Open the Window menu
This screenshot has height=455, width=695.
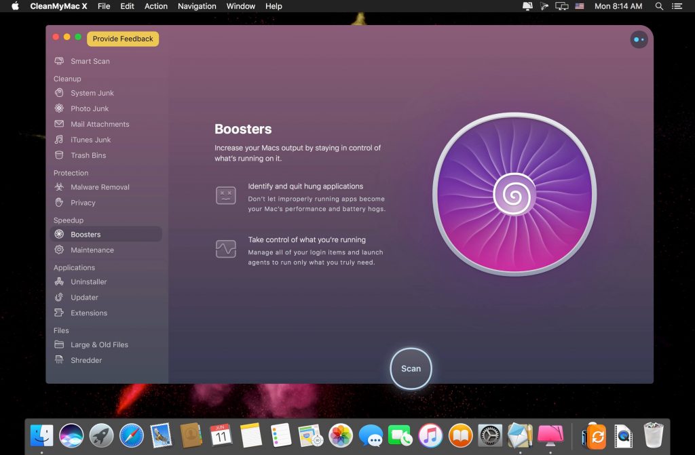click(x=241, y=6)
